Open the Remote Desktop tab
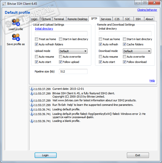Viewport: 162px width, 163px height. click(x=77, y=19)
